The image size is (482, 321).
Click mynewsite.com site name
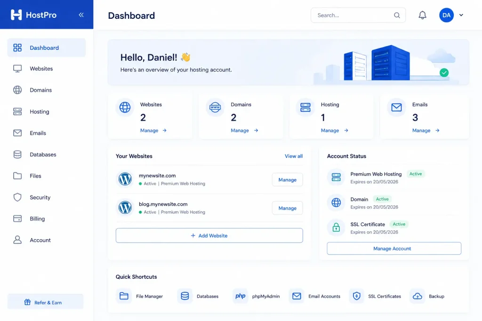click(157, 175)
